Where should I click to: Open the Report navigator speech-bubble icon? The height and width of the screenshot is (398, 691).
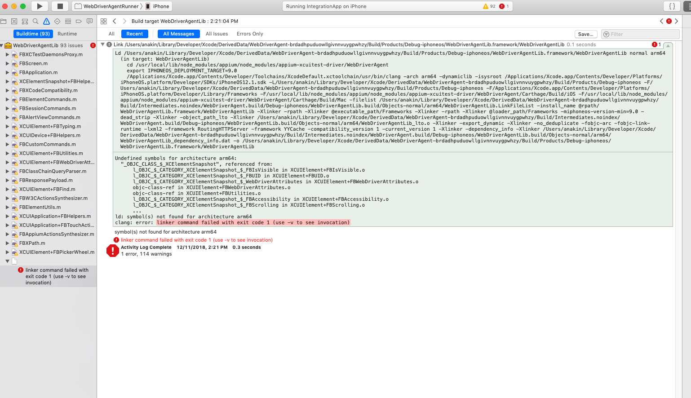click(89, 21)
